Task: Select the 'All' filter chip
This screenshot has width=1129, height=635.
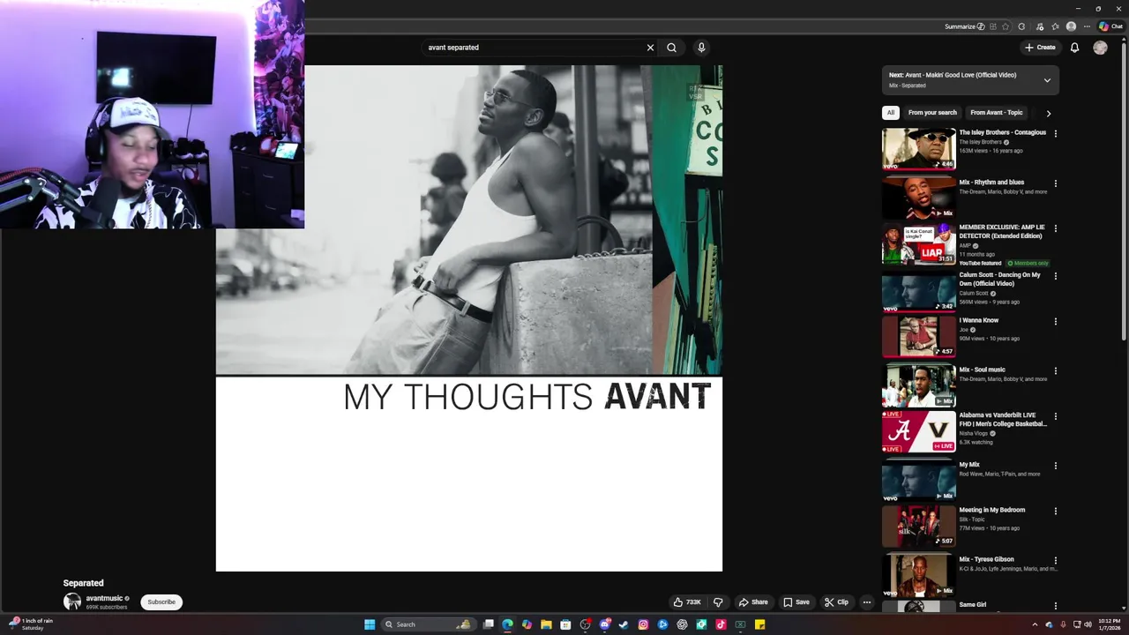Action: (x=891, y=113)
